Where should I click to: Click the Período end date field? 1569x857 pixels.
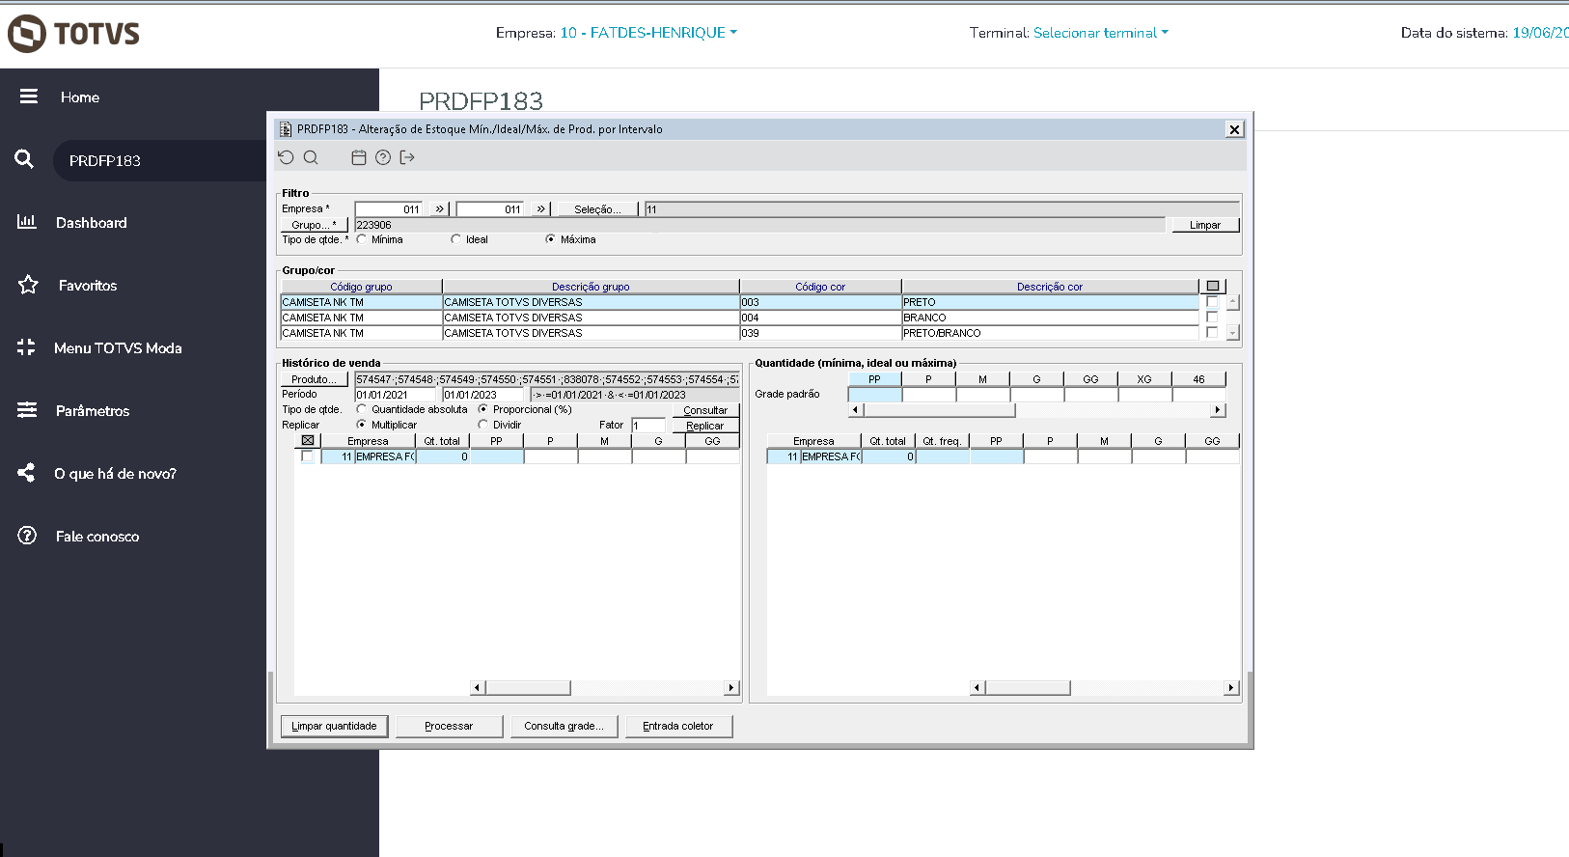[482, 395]
